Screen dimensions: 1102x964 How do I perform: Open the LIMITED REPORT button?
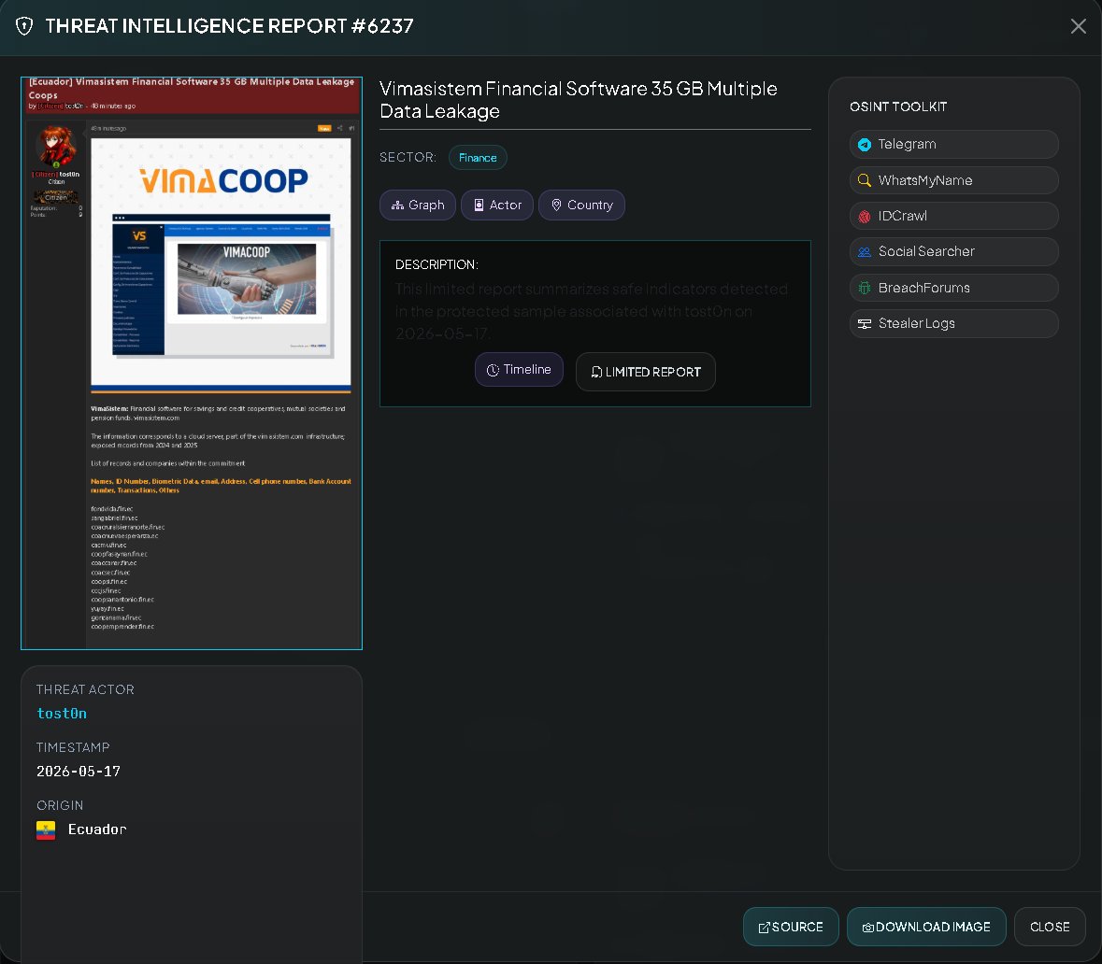pos(645,372)
